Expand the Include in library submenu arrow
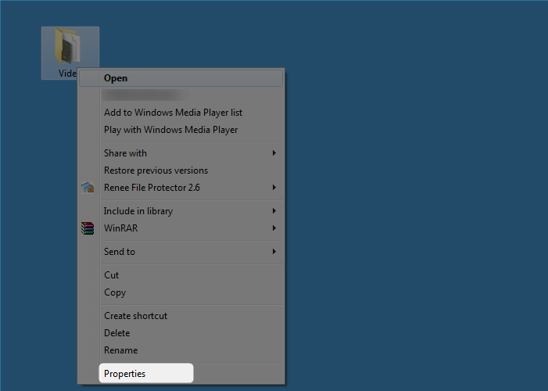This screenshot has height=391, width=548. (x=274, y=211)
